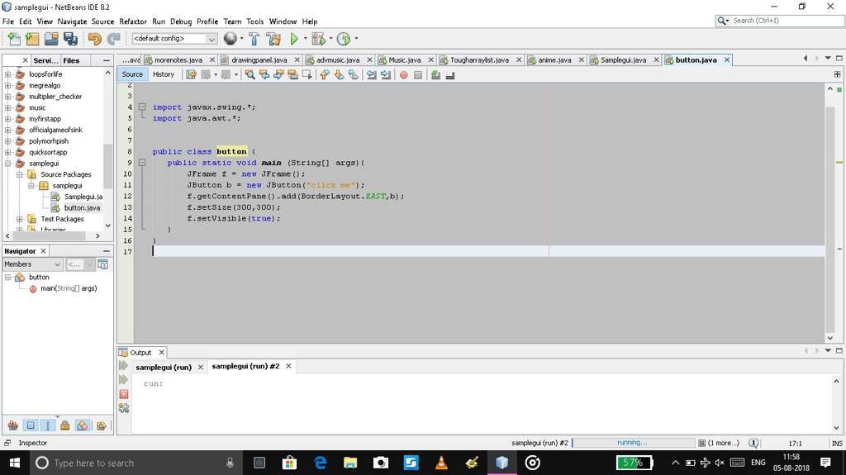Click the notifications icon in status bar
The image size is (846, 475).
(753, 443)
